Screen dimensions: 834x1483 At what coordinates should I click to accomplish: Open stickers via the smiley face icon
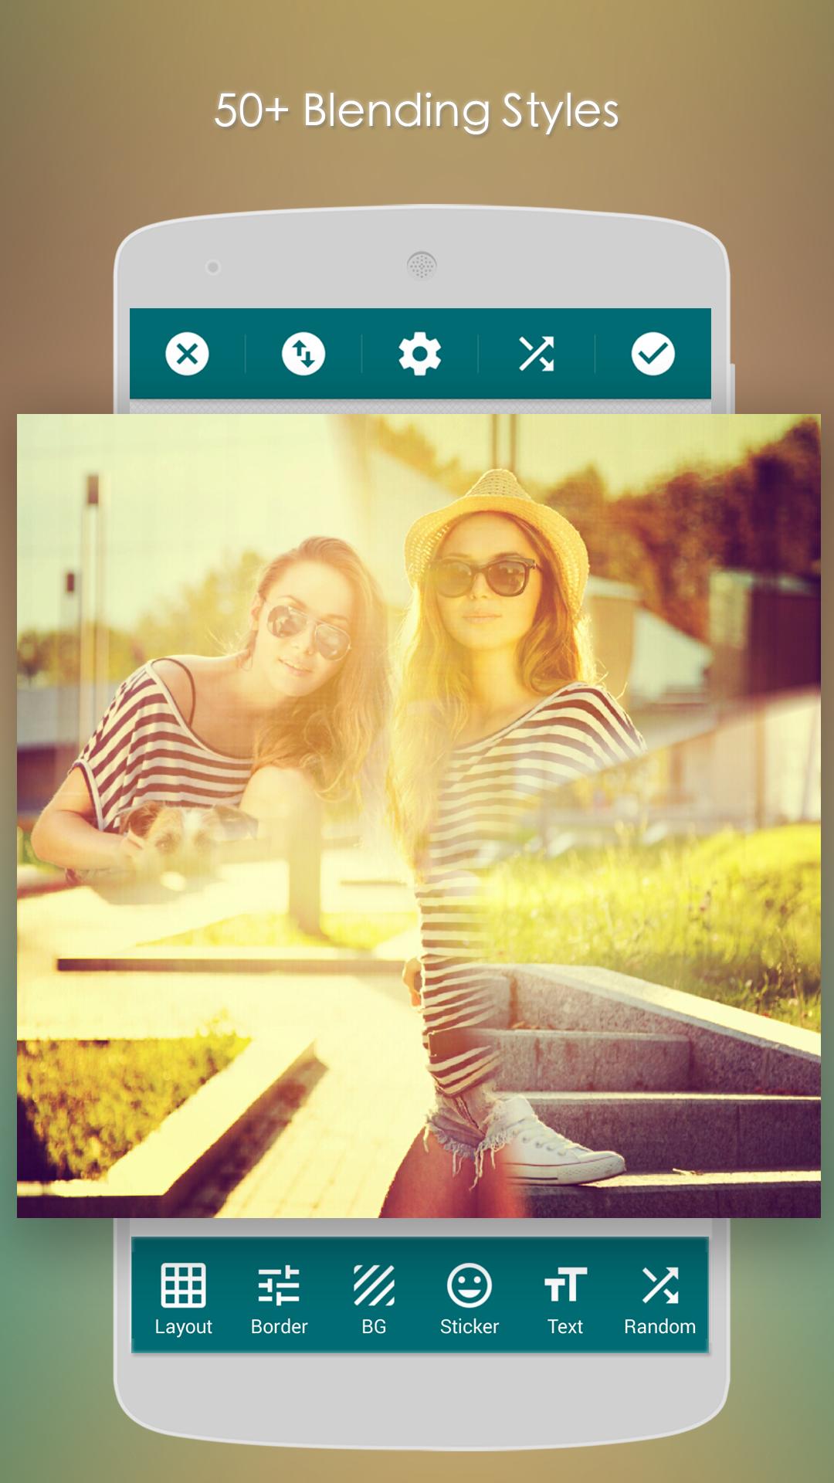[469, 1285]
